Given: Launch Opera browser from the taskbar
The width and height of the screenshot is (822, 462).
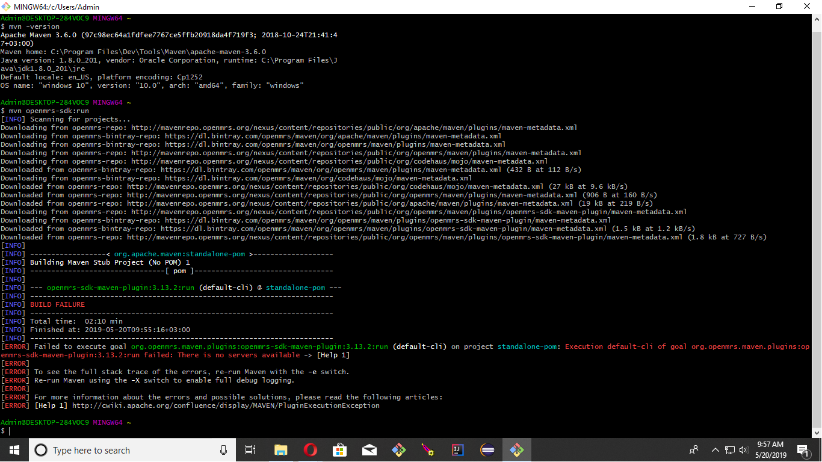Looking at the screenshot, I should tap(311, 450).
